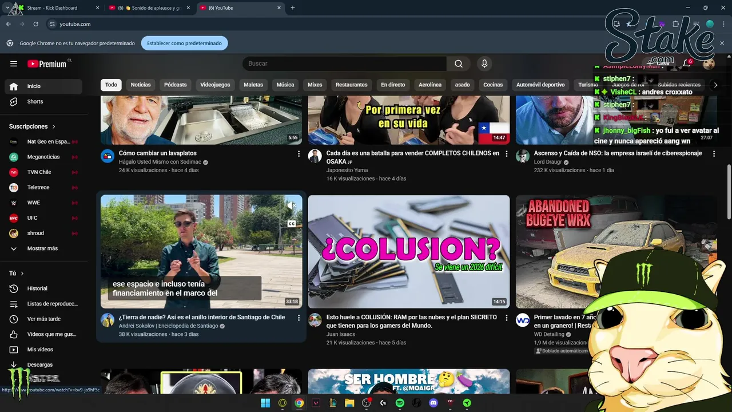Select the Música filter chip
The height and width of the screenshot is (412, 732).
click(x=285, y=85)
